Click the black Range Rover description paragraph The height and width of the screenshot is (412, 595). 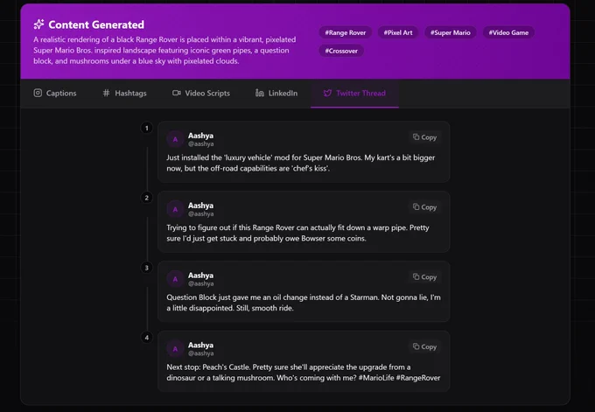click(x=164, y=50)
